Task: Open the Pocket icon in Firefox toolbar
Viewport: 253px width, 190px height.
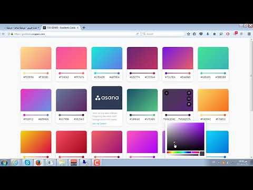Action: pyautogui.click(x=201, y=34)
